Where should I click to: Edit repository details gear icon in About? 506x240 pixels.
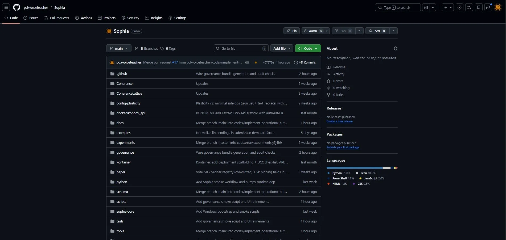coord(396,48)
